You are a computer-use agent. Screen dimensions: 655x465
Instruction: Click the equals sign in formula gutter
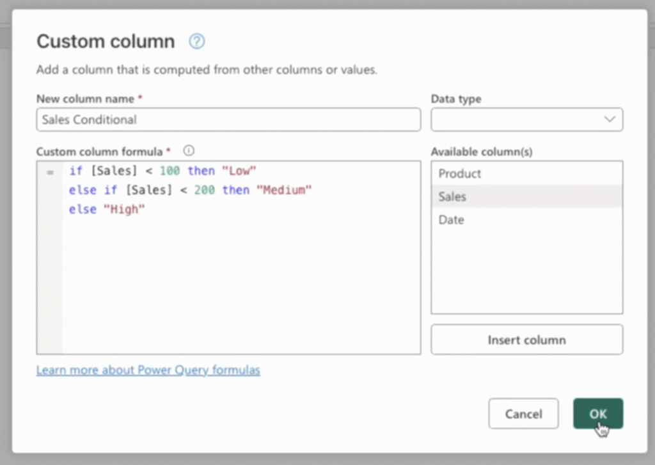click(x=50, y=171)
